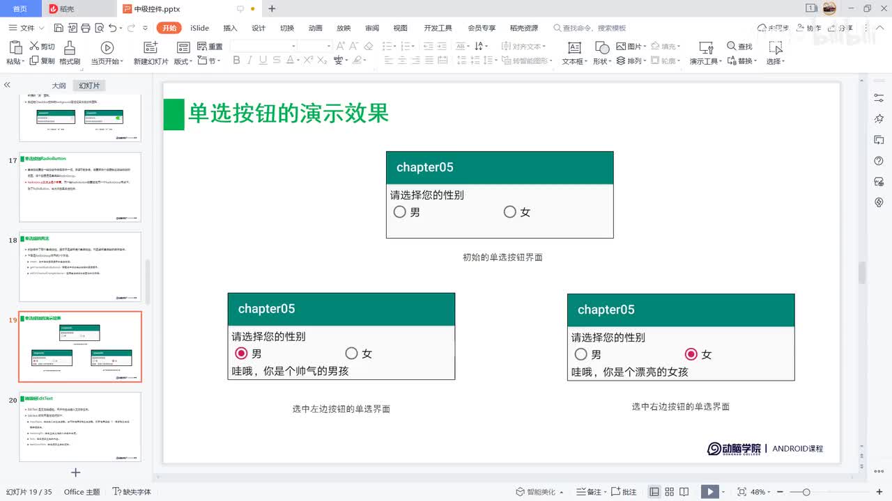Click the 分享 share button
The image size is (892, 501).
pos(840,28)
